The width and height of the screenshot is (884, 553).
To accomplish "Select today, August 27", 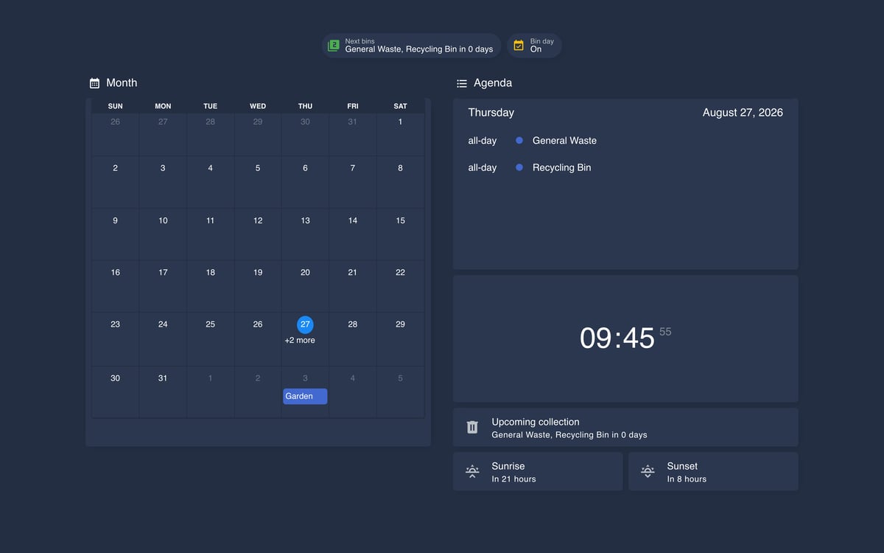I will click(305, 324).
